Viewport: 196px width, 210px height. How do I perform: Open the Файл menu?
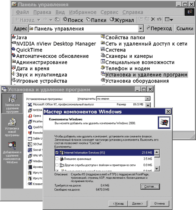click(22, 12)
